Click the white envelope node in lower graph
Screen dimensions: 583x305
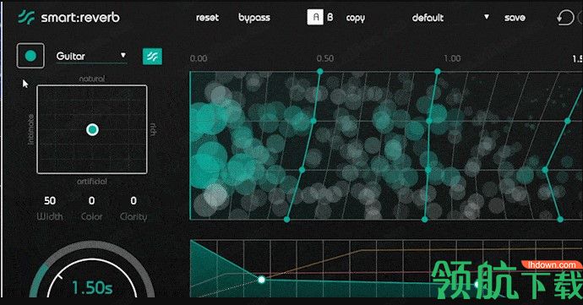262,280
